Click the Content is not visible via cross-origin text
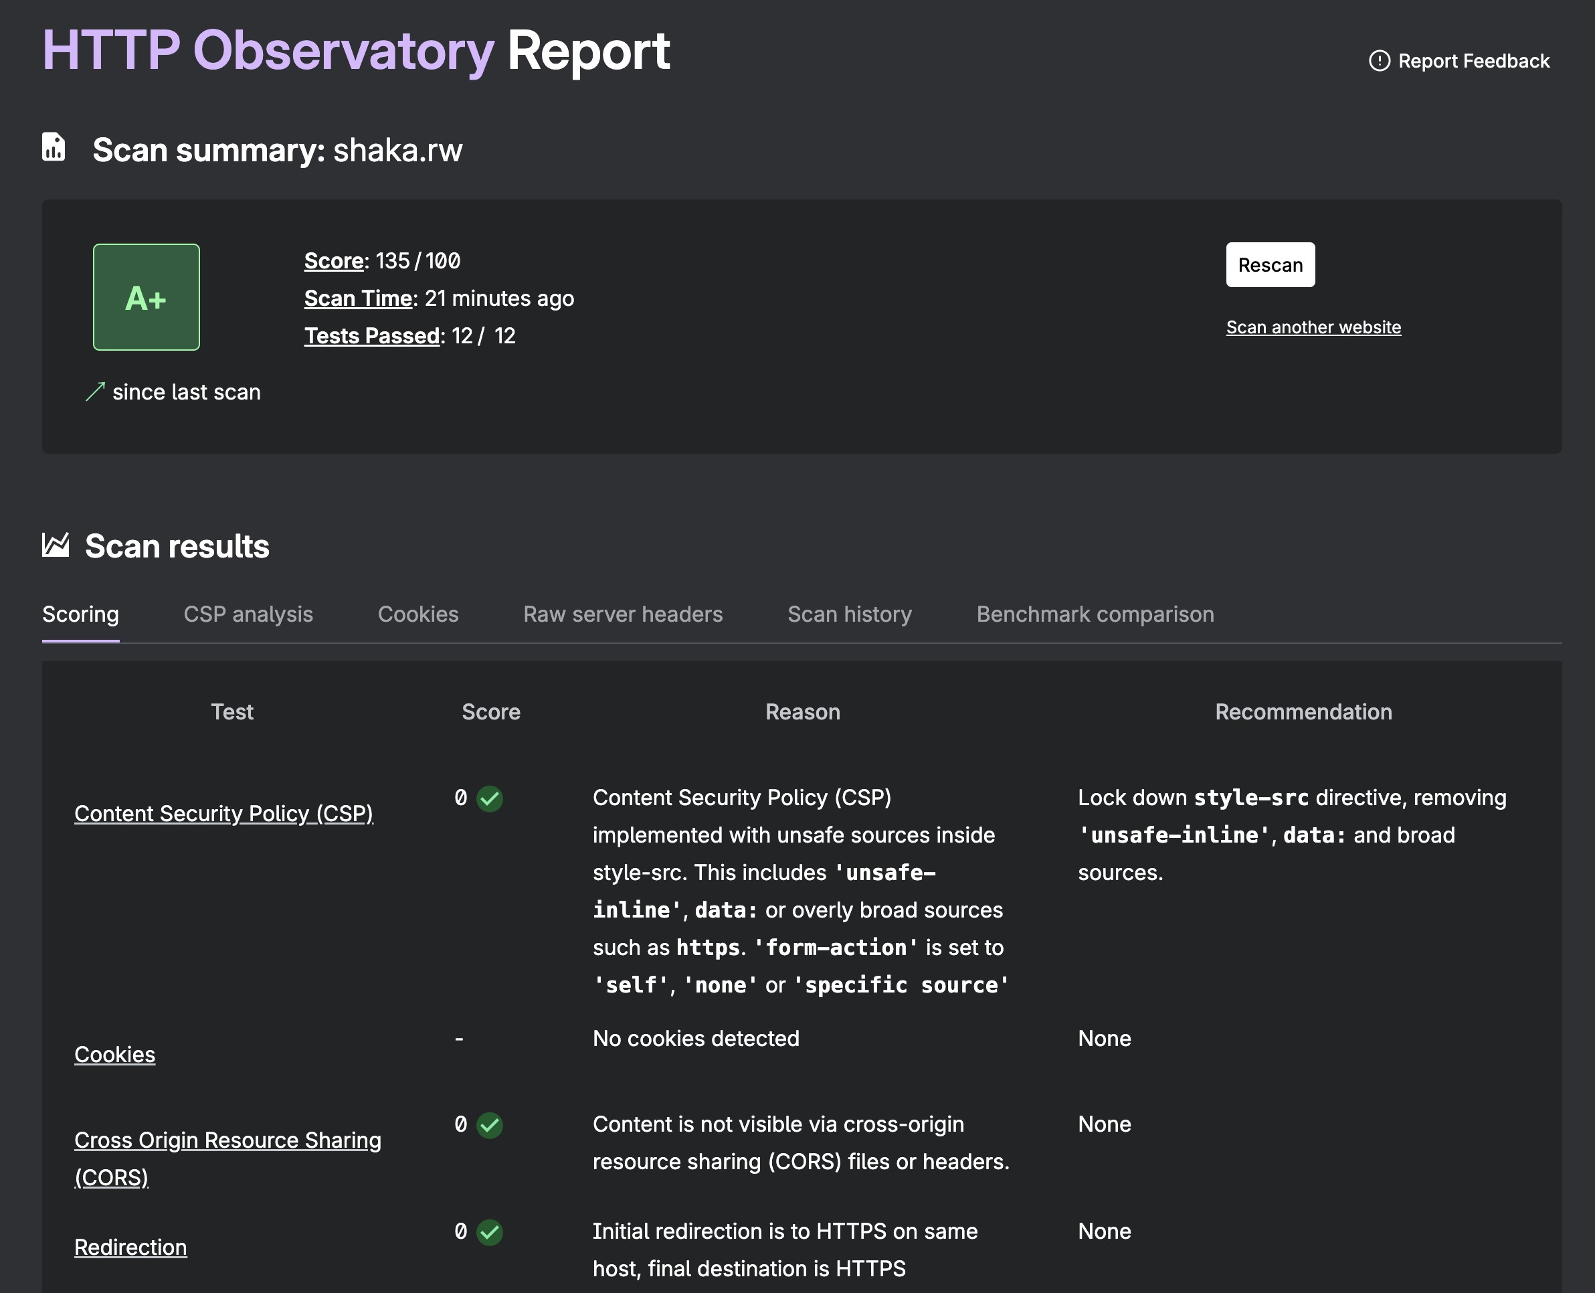 point(800,1142)
